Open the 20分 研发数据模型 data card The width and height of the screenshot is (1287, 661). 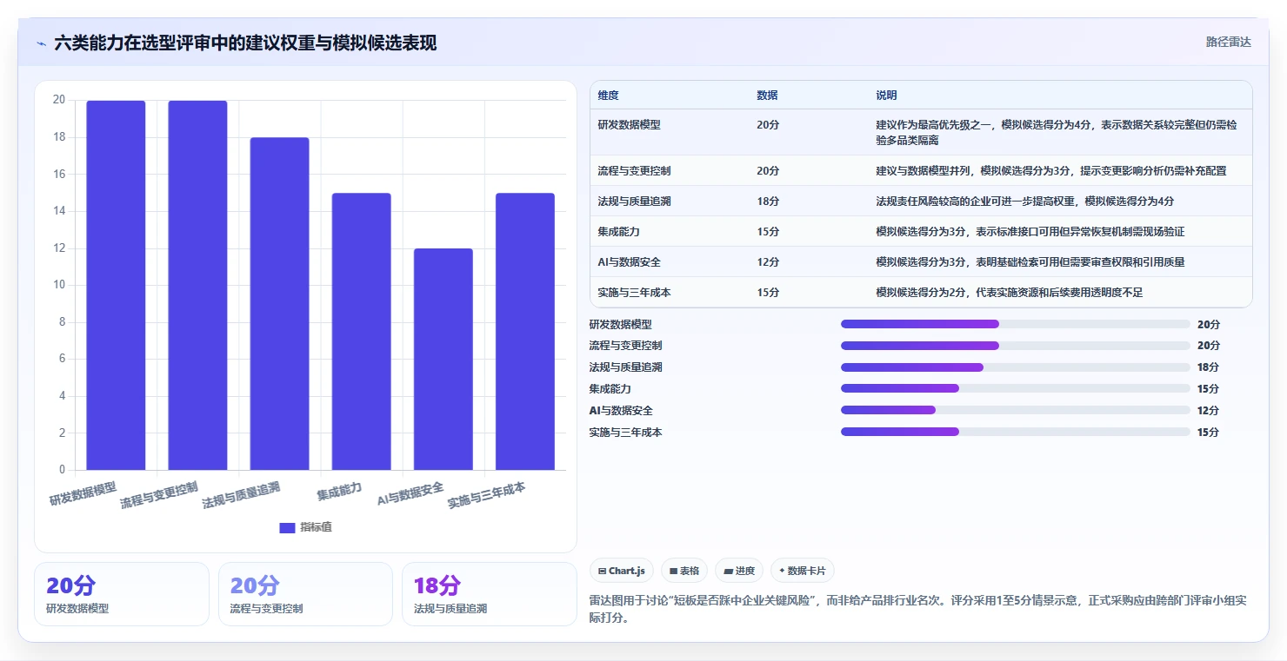point(122,594)
